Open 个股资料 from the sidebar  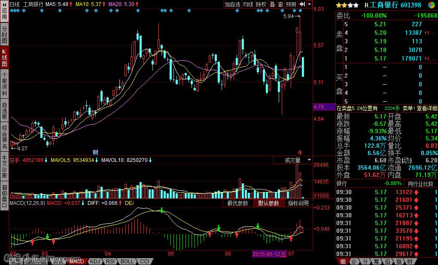[4, 84]
